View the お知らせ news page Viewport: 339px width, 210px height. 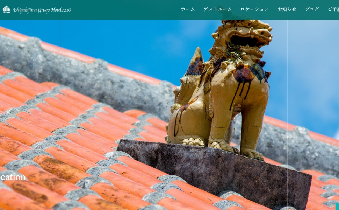[287, 9]
